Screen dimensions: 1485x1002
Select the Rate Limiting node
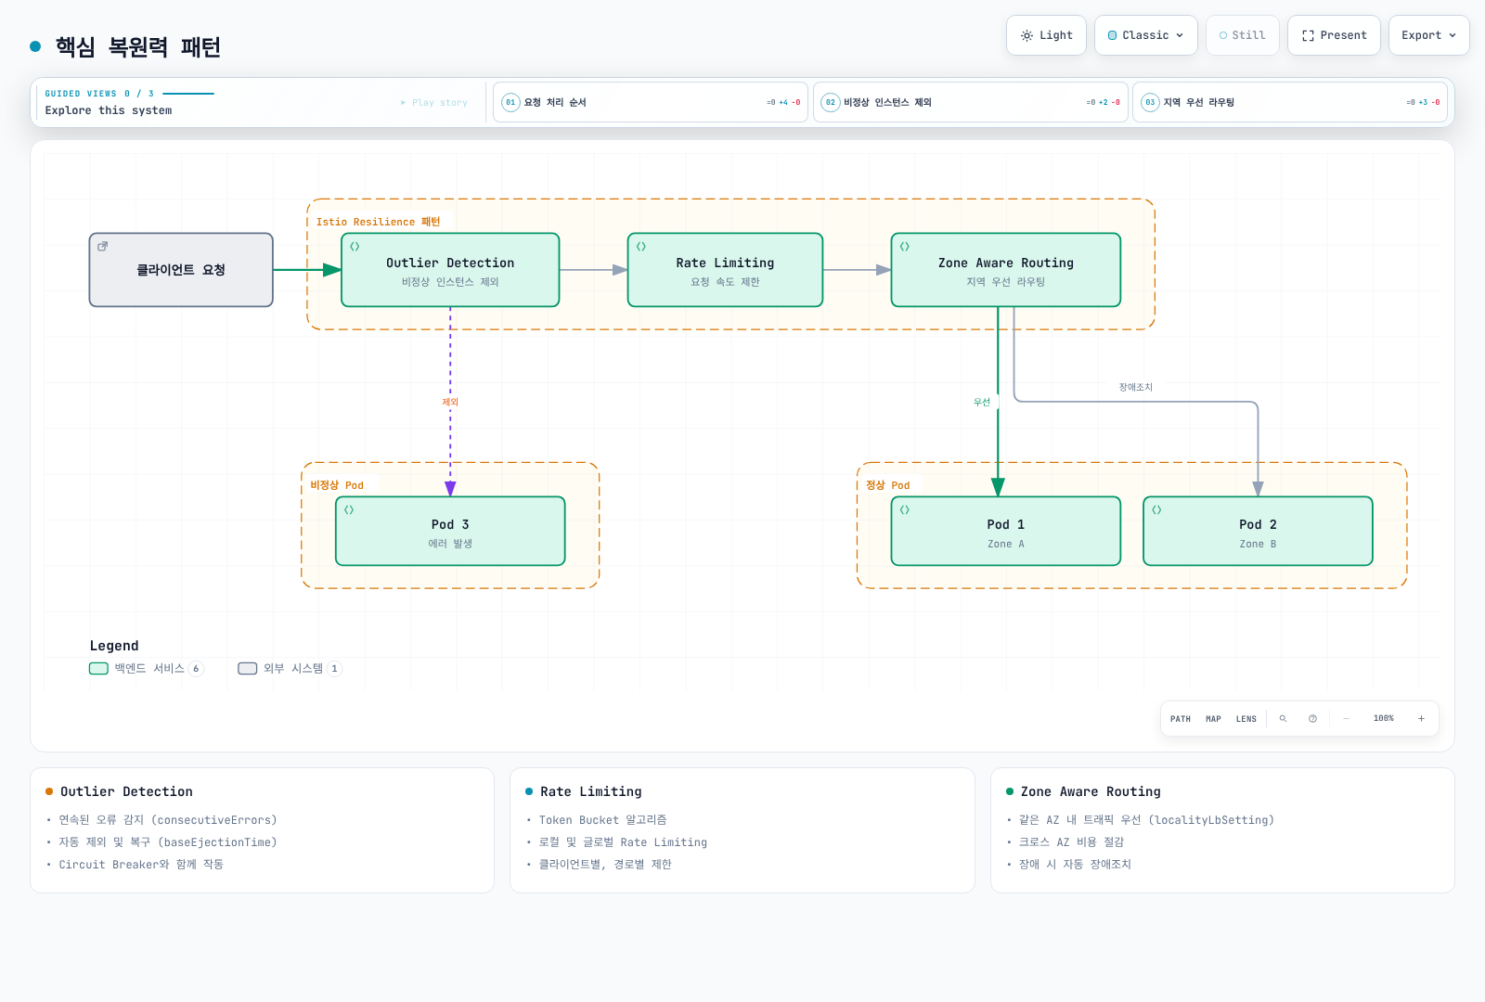point(725,270)
